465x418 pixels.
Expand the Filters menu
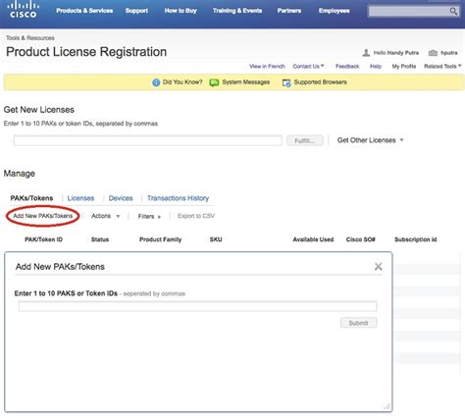tap(149, 216)
